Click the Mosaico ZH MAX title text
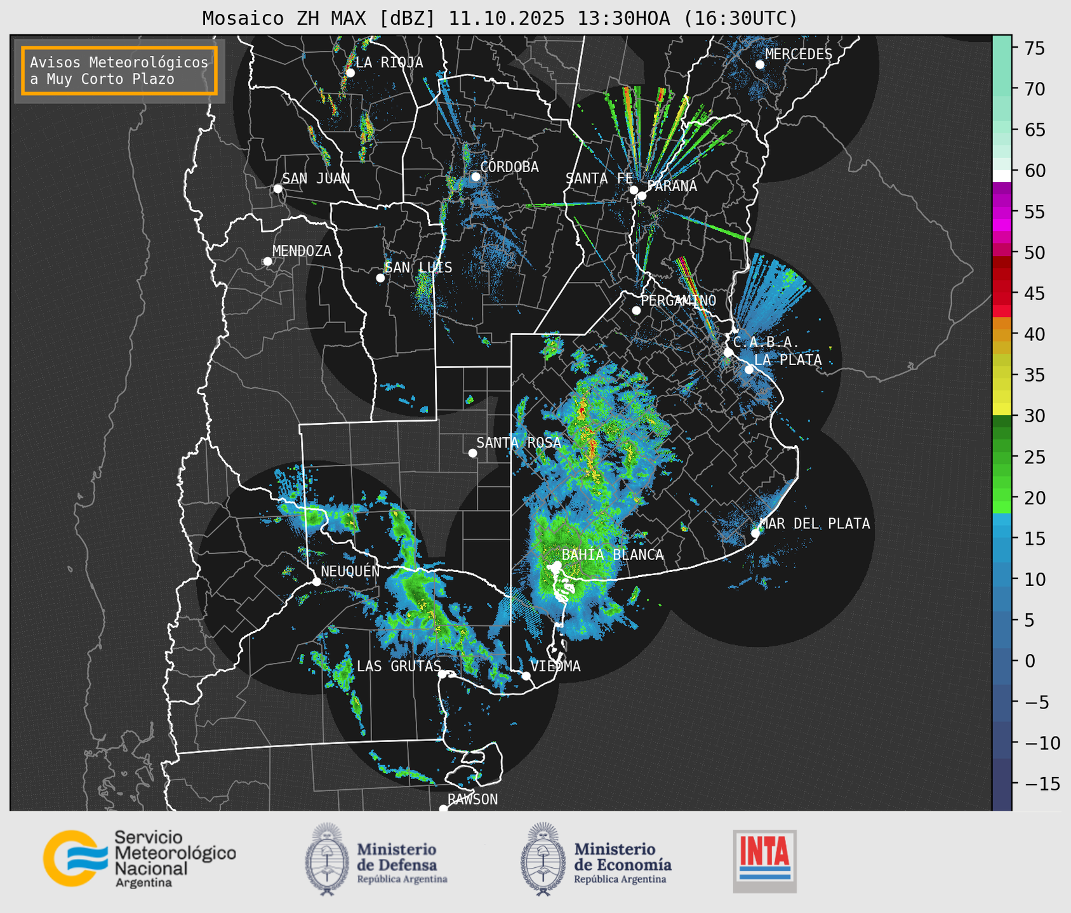The width and height of the screenshot is (1071, 913). [x=500, y=18]
